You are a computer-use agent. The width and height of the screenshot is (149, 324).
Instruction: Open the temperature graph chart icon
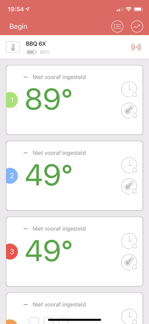pyautogui.click(x=137, y=26)
